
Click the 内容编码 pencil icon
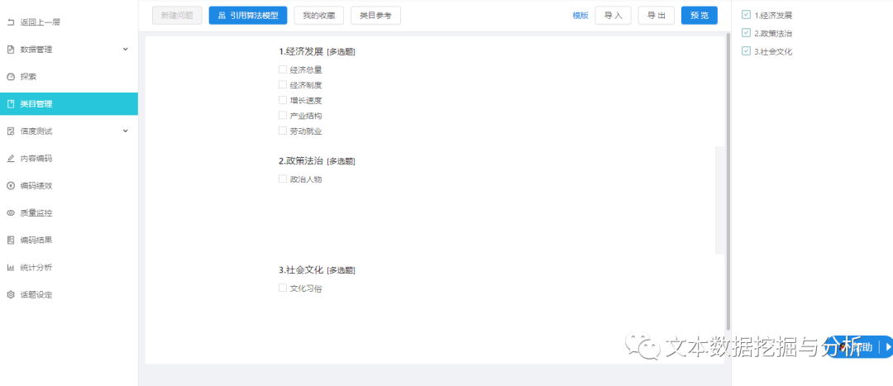click(x=10, y=158)
